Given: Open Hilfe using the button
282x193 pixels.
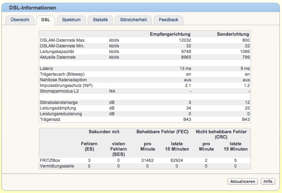Looking at the screenshot, I should [268, 181].
